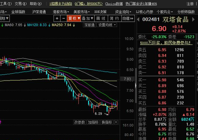Close the indicator panel with X button
Screen dimensions: 198x140
tap(116, 122)
